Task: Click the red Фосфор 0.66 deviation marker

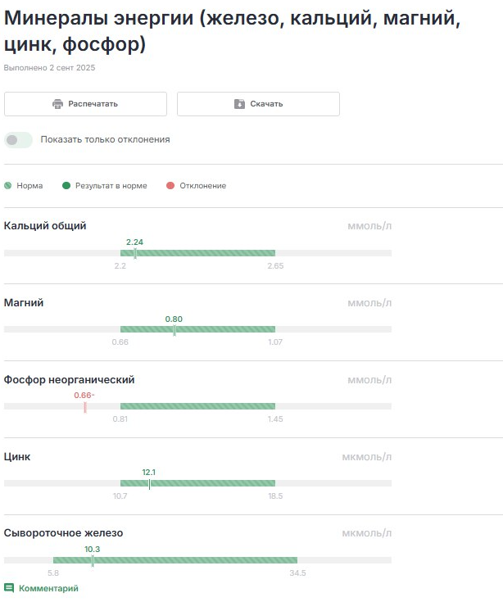Action: click(x=84, y=406)
